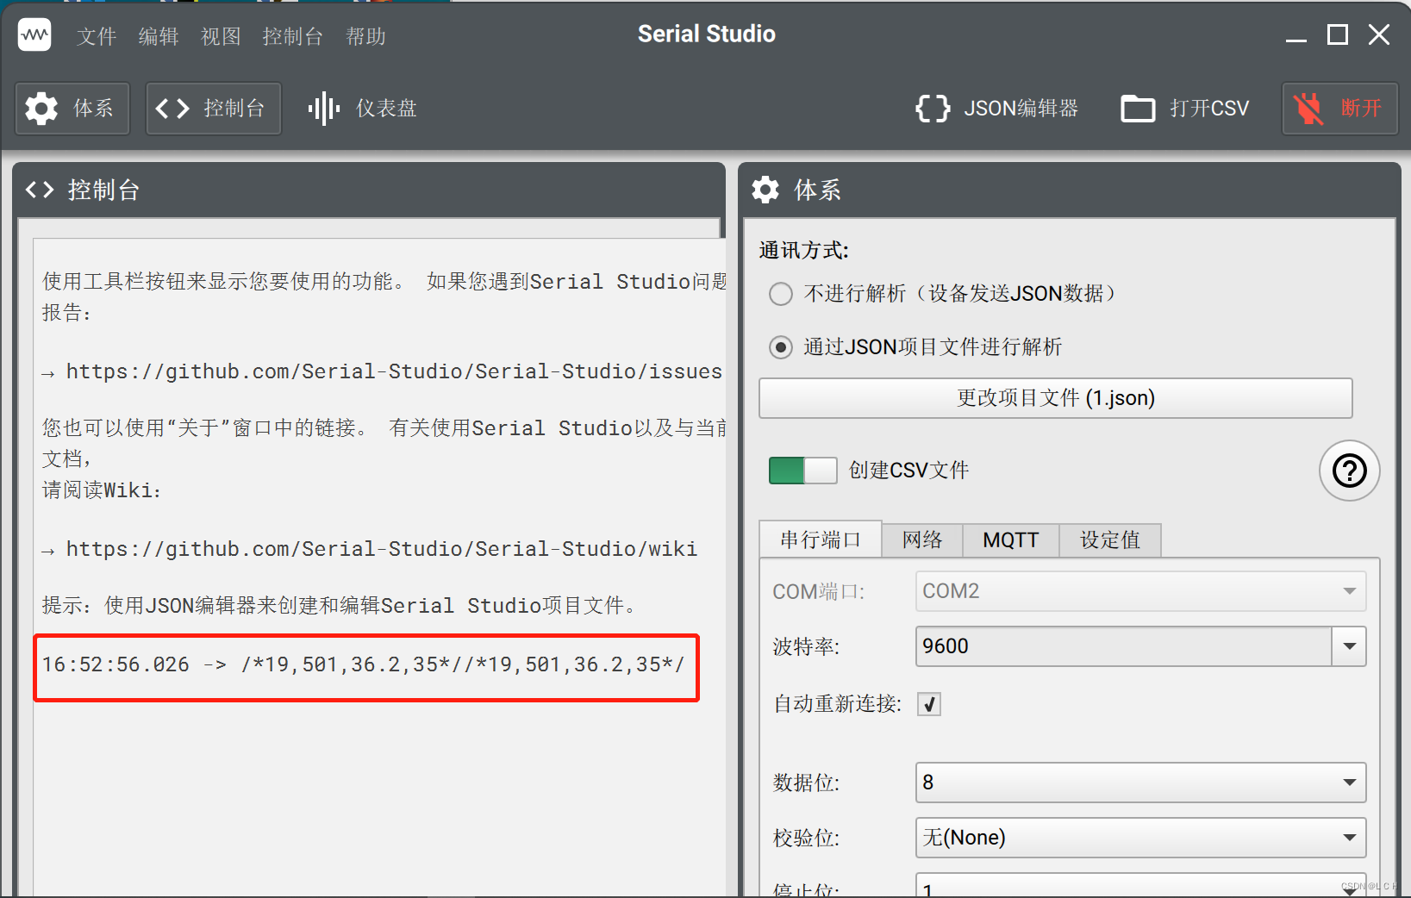
Task: Click the help question mark icon
Action: click(1349, 471)
